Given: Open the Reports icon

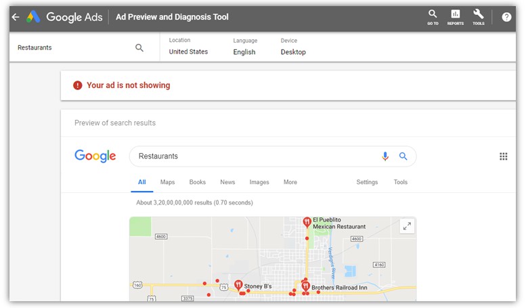Looking at the screenshot, I should click(x=455, y=17).
